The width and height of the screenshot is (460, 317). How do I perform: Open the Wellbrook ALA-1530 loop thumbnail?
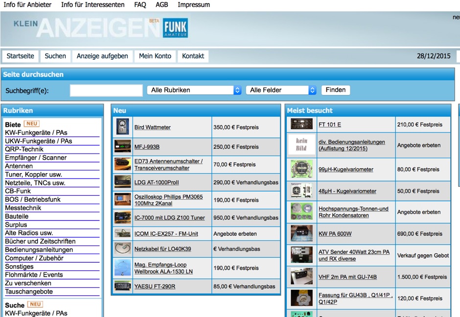[123, 268]
